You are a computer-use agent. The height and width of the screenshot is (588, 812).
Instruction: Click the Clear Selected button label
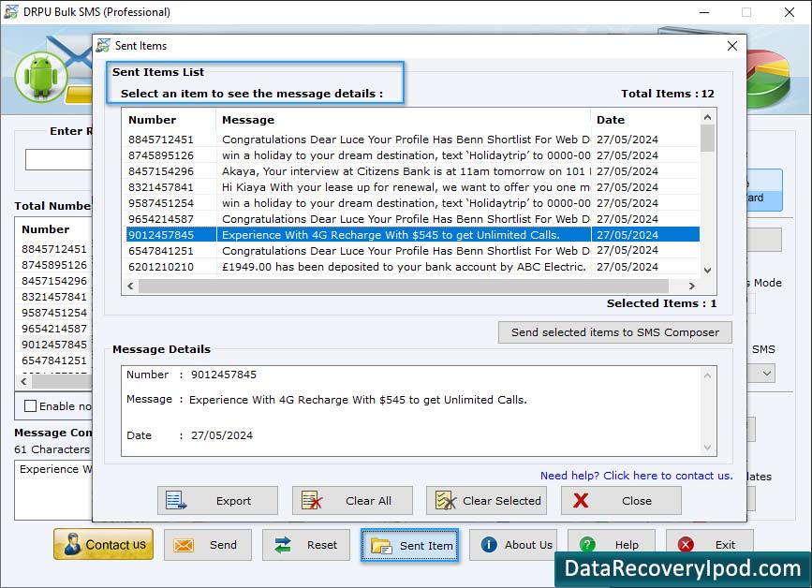pos(501,501)
